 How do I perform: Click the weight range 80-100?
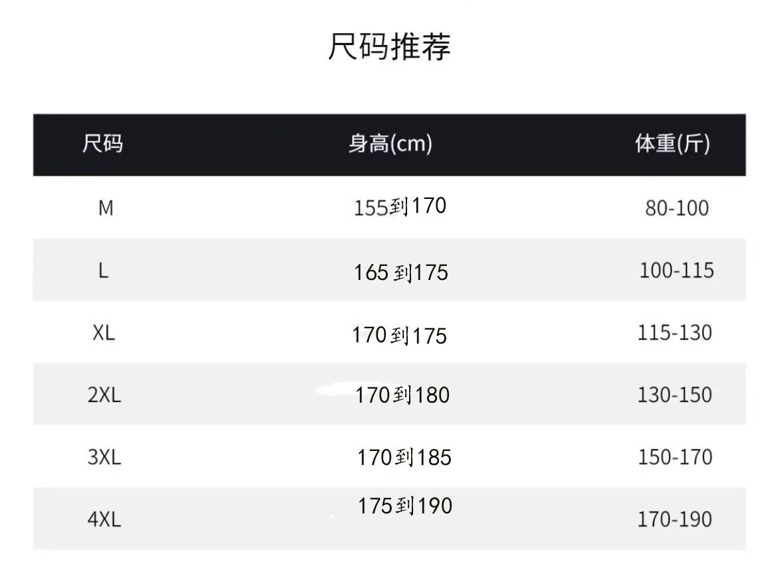tap(677, 208)
